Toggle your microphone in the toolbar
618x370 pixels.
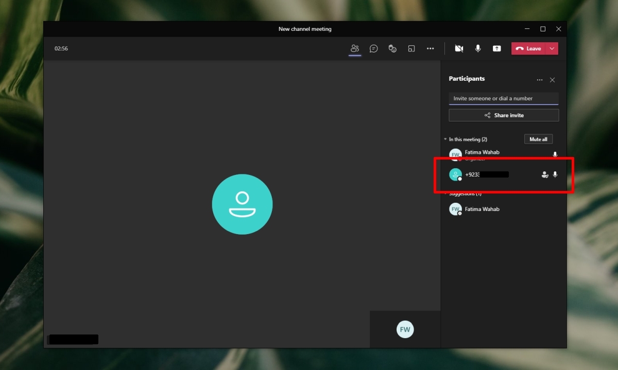coord(478,48)
